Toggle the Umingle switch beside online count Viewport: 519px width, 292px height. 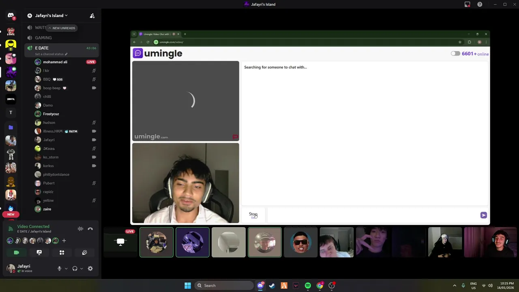(x=455, y=54)
